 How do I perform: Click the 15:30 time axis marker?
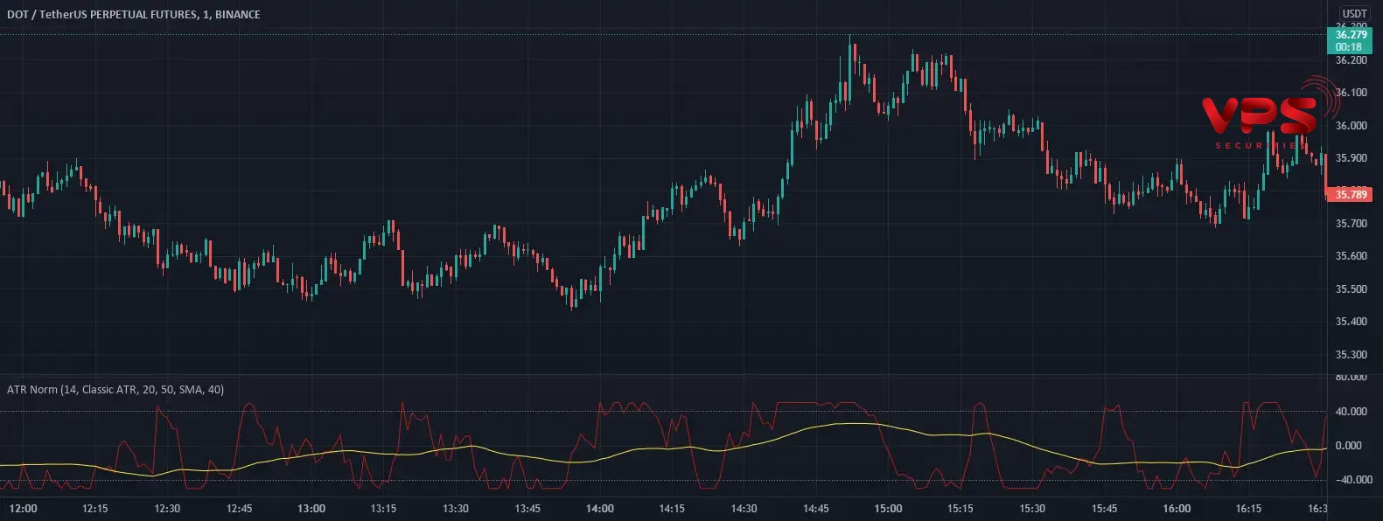[1032, 509]
